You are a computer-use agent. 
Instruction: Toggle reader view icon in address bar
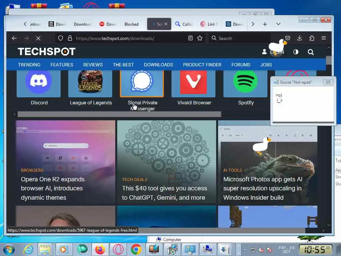[190, 38]
